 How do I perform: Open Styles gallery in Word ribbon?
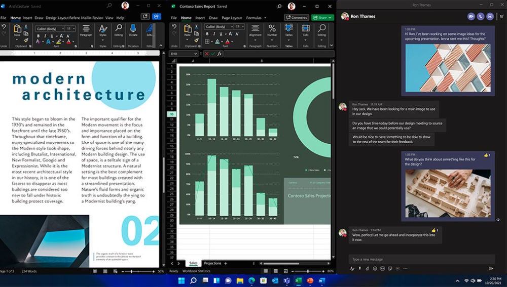(x=103, y=29)
